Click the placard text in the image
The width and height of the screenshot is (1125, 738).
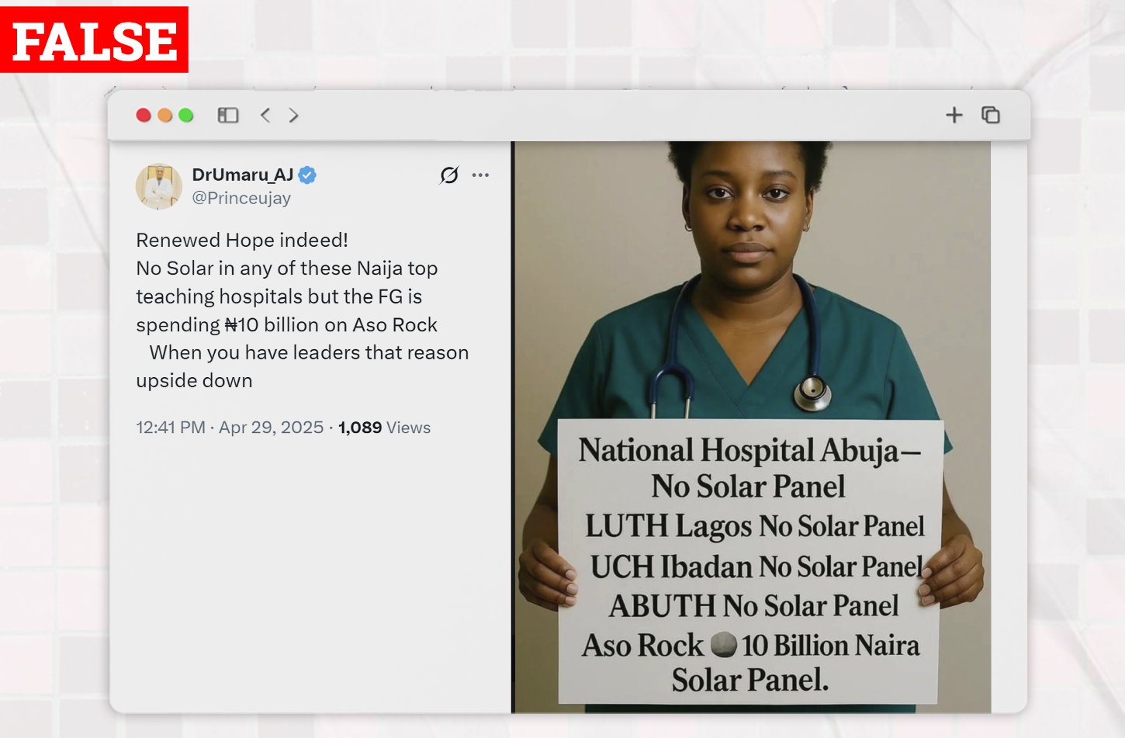click(x=750, y=565)
